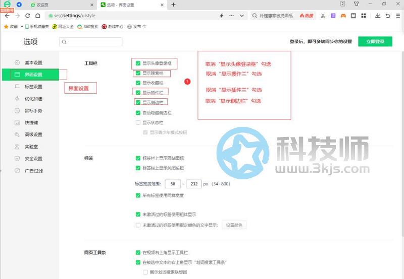The width and height of the screenshot is (404, 279).
Task: Open the browser main menu icon
Action: coord(397,16)
